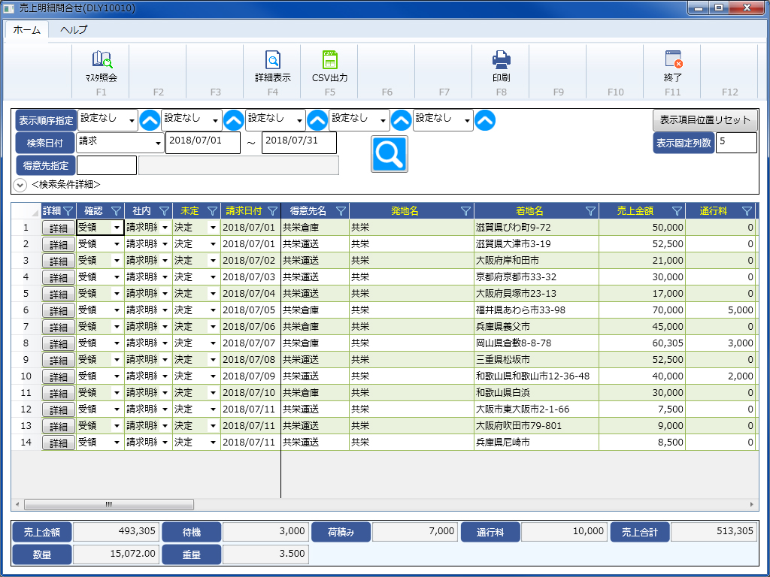Open filter on 着地名 column header
Image resolution: width=770 pixels, height=577 pixels.
591,211
